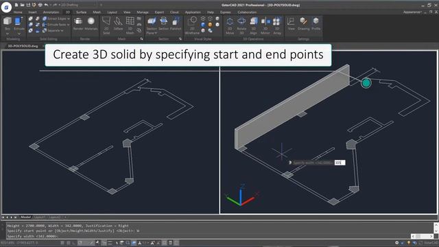Open the Extract Edges dropdown arrow
Screen dimensions: 439x247
pos(69,19)
